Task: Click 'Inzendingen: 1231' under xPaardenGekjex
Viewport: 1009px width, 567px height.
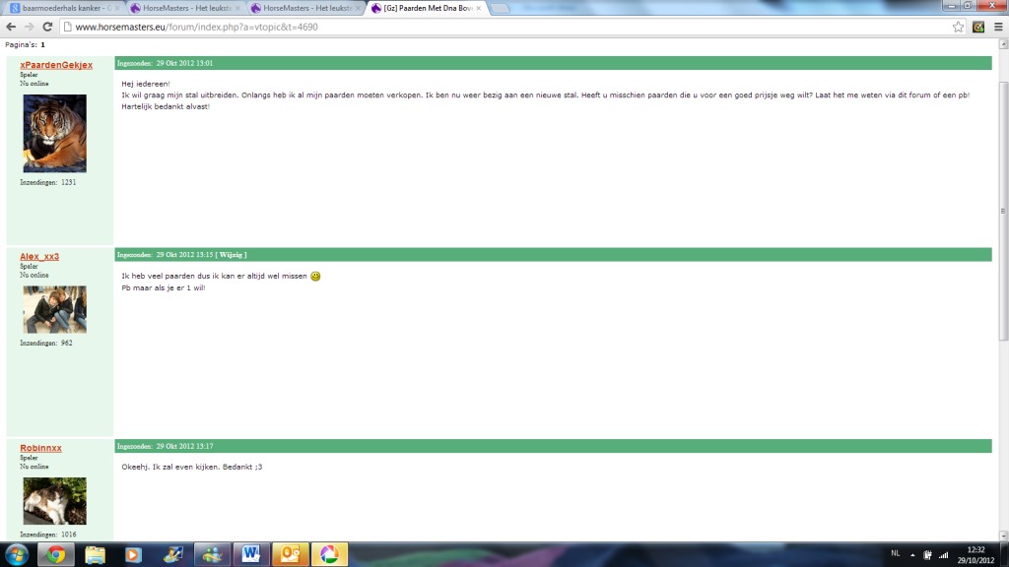Action: tap(47, 182)
